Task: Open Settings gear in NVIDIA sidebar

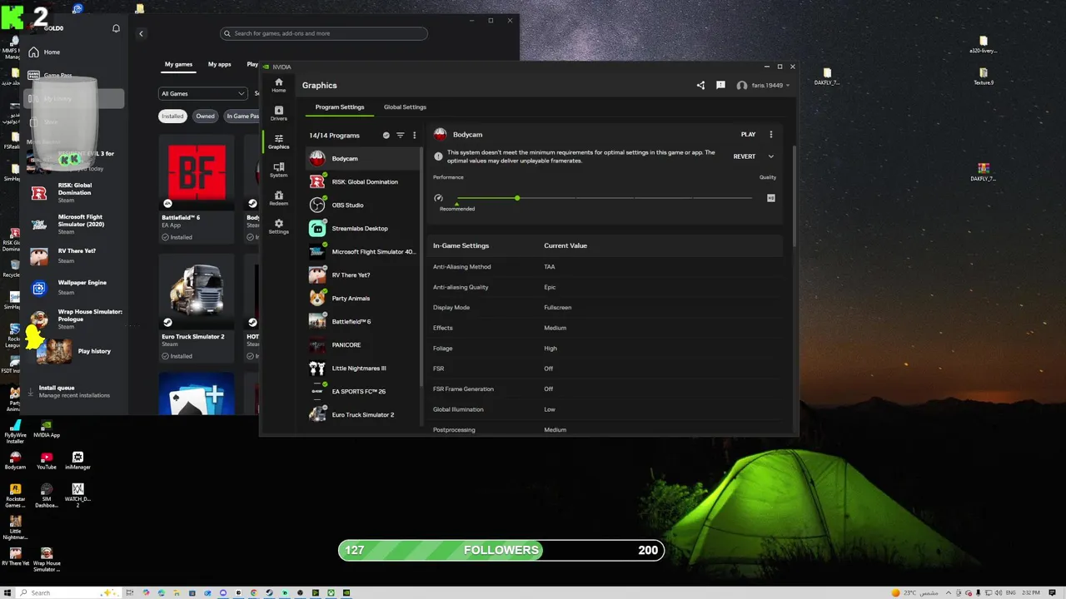Action: click(x=278, y=226)
